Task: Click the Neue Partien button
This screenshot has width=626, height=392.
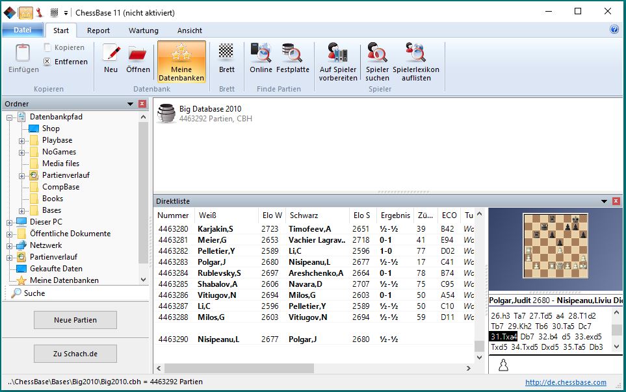Action: pyautogui.click(x=75, y=320)
